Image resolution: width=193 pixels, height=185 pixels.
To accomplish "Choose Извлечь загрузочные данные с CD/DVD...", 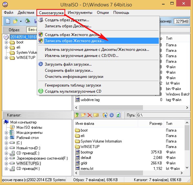I will tap(98, 56).
